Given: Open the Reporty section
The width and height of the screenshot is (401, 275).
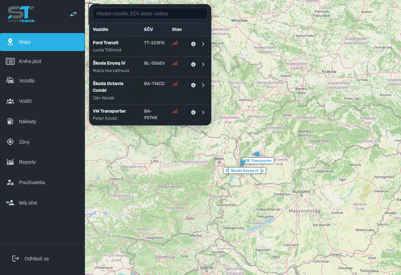Looking at the screenshot, I should pos(42,162).
